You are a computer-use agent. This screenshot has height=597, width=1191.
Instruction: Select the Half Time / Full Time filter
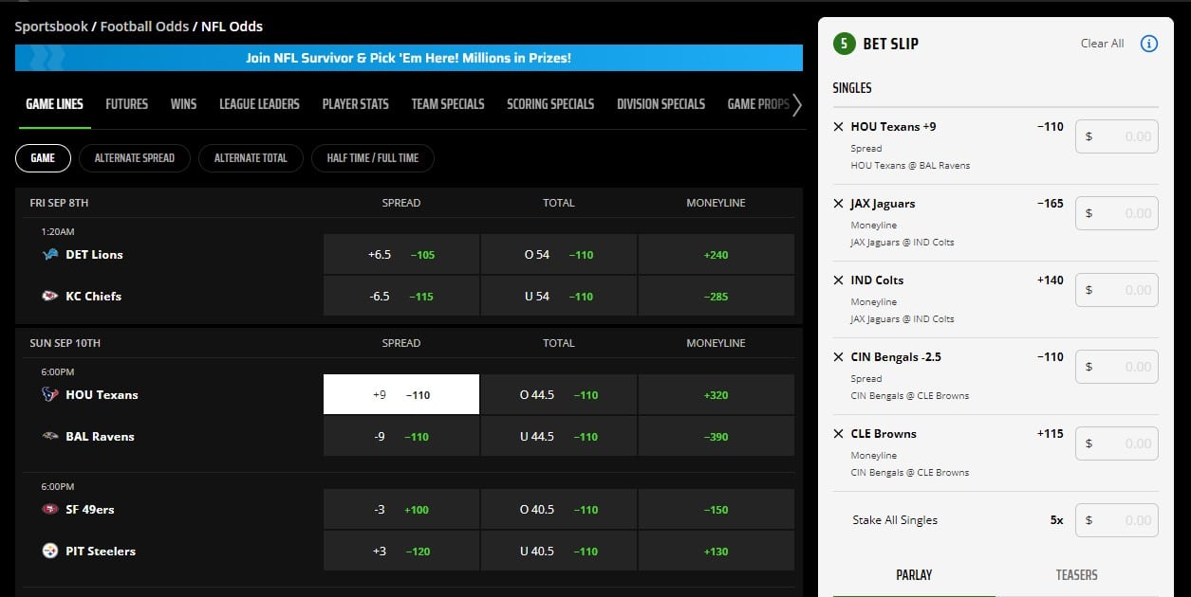(x=372, y=158)
